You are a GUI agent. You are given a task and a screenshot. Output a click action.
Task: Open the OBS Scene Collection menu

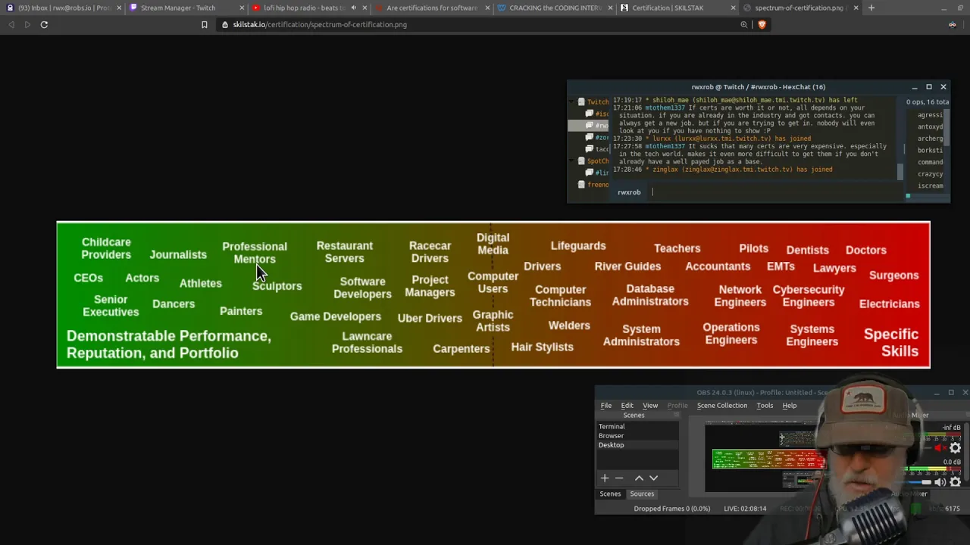pos(721,406)
